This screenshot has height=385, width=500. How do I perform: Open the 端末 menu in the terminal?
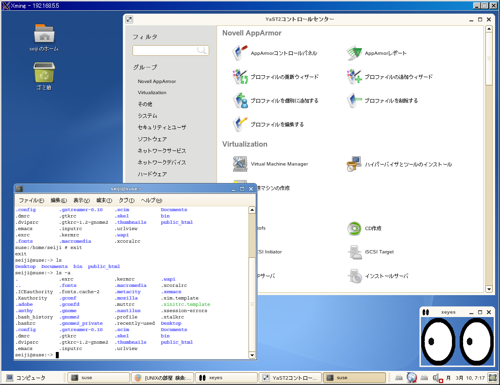(x=104, y=201)
